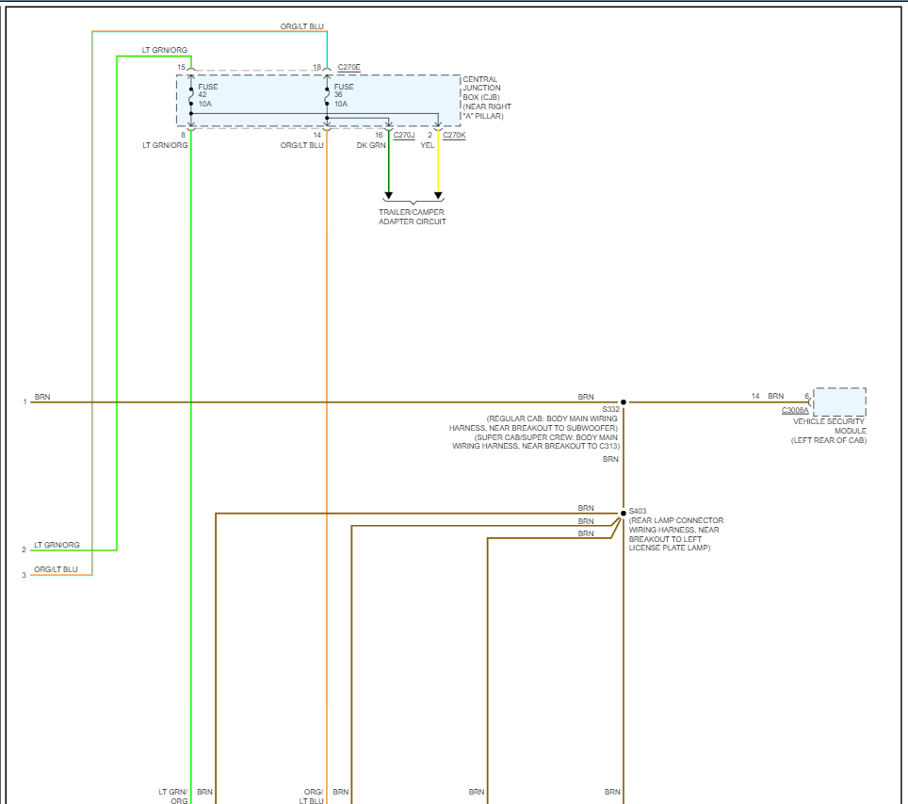Select the Vehicle Security Module box
Image resolution: width=908 pixels, height=804 pixels.
point(839,402)
